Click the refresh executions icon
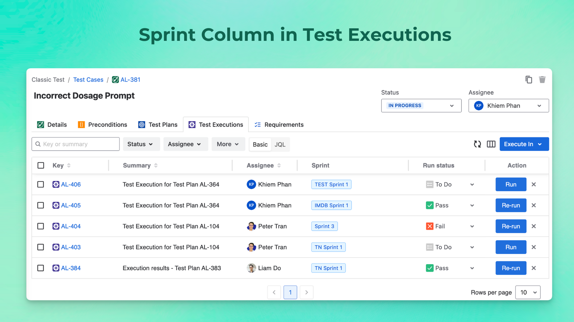Image resolution: width=574 pixels, height=322 pixels. (x=477, y=144)
